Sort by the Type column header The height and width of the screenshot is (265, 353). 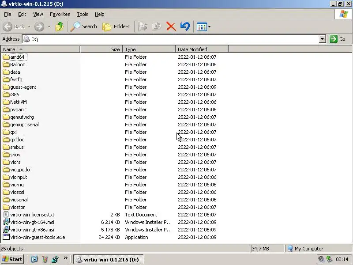149,49
